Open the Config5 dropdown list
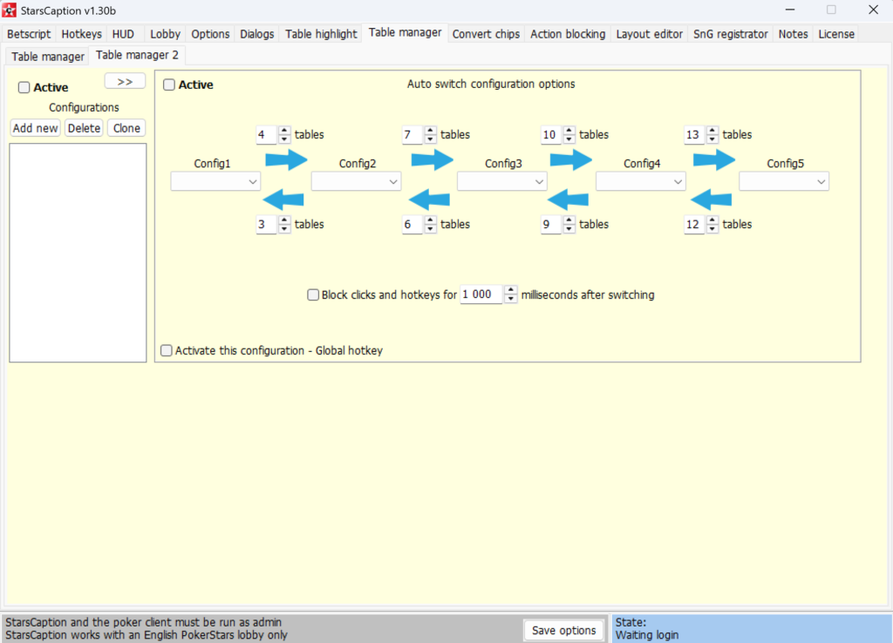Image resolution: width=893 pixels, height=643 pixels. [x=784, y=181]
